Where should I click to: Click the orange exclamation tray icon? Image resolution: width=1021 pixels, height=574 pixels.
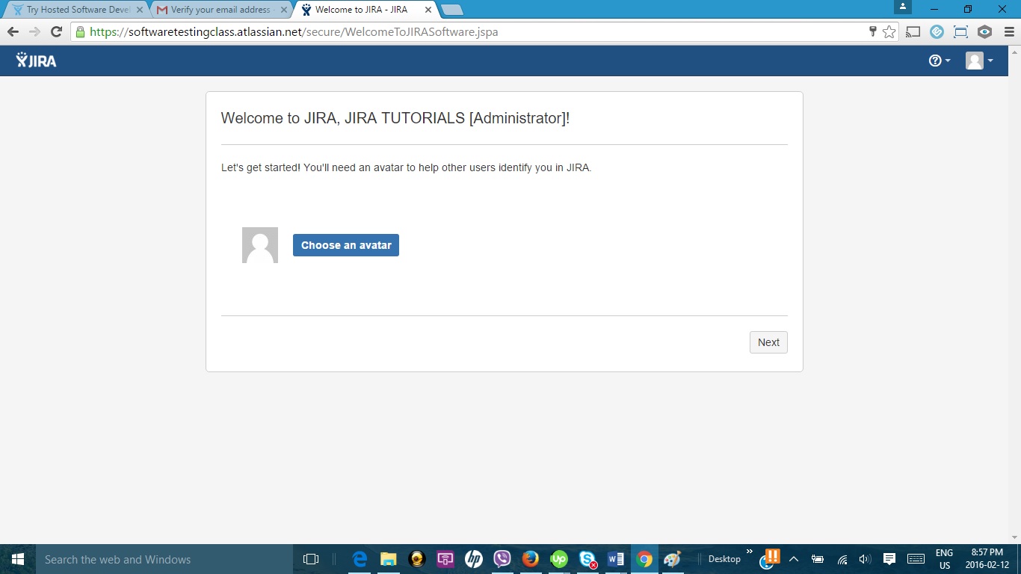769,558
